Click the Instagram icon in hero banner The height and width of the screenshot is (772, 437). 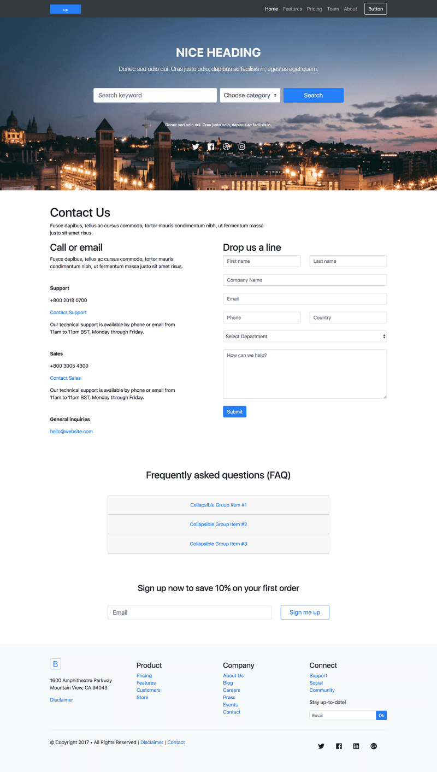click(241, 146)
